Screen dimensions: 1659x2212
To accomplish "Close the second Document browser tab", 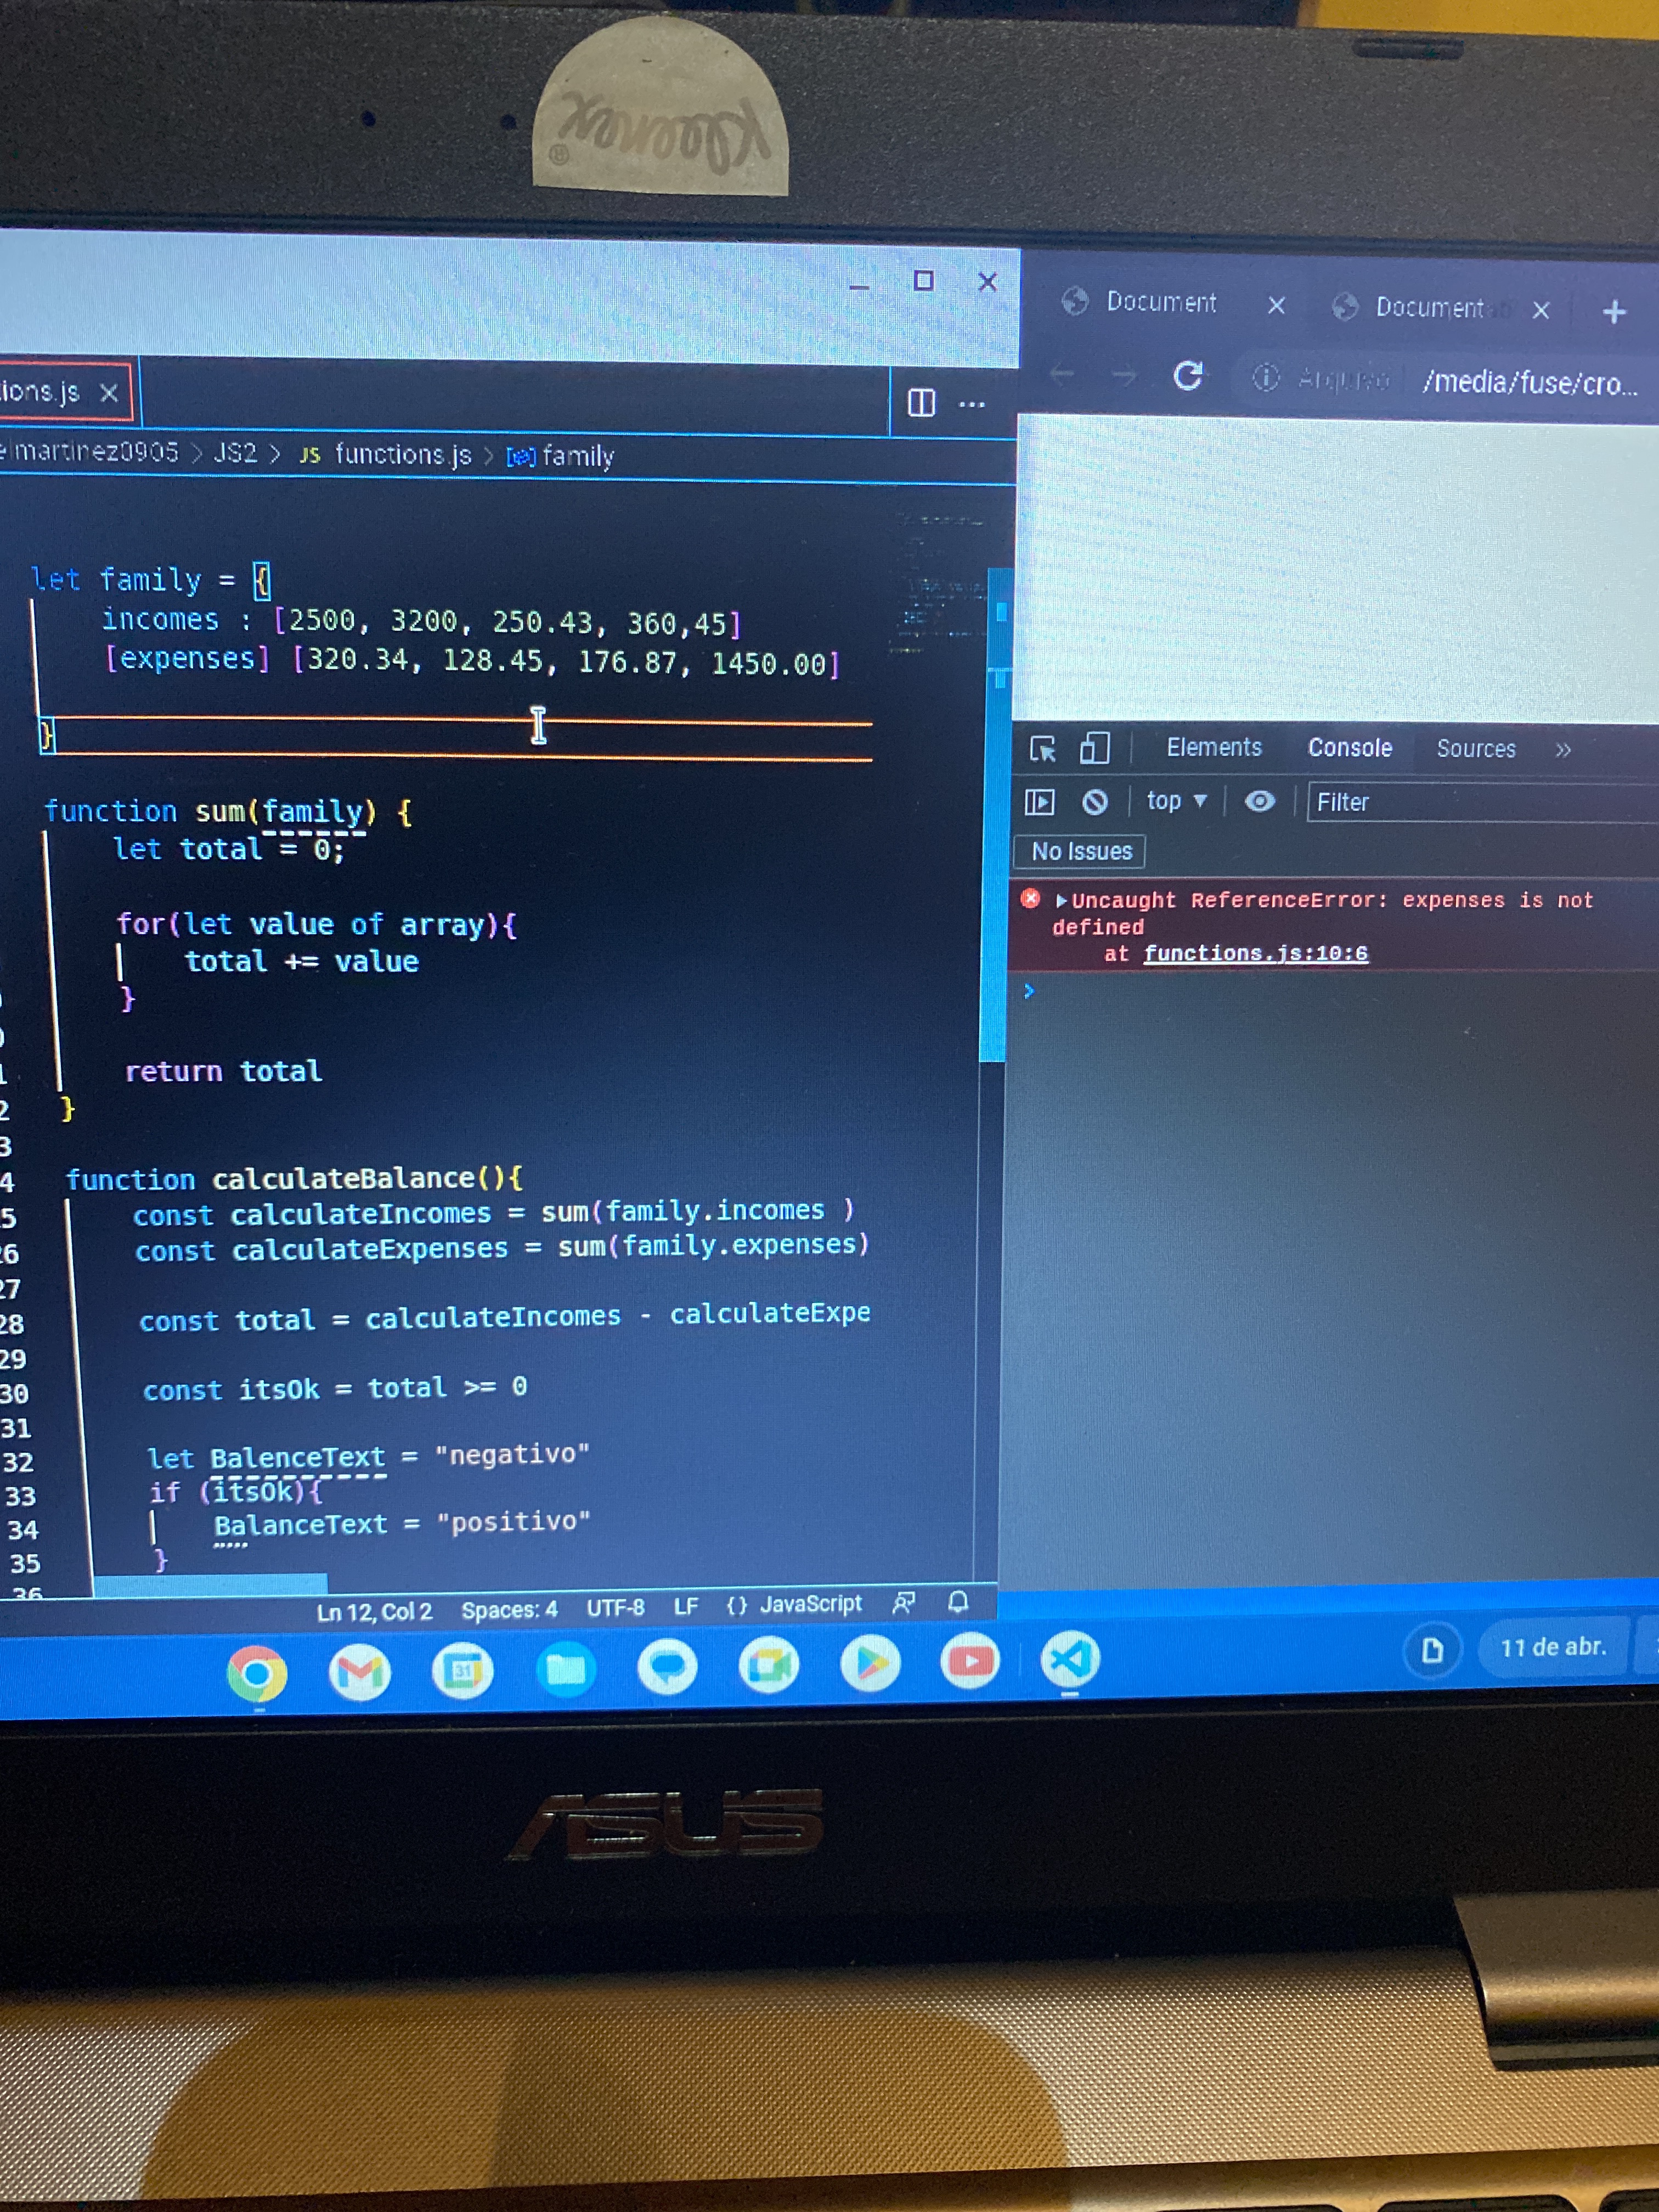I will pyautogui.click(x=1541, y=310).
